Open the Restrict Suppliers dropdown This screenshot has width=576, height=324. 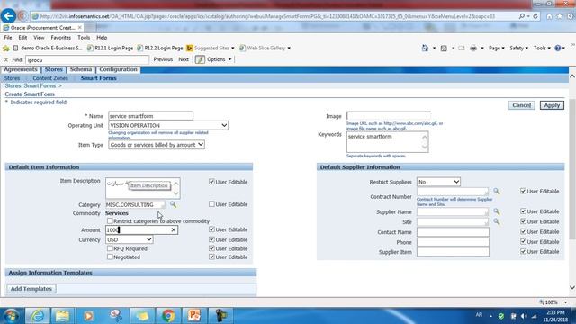click(x=438, y=182)
